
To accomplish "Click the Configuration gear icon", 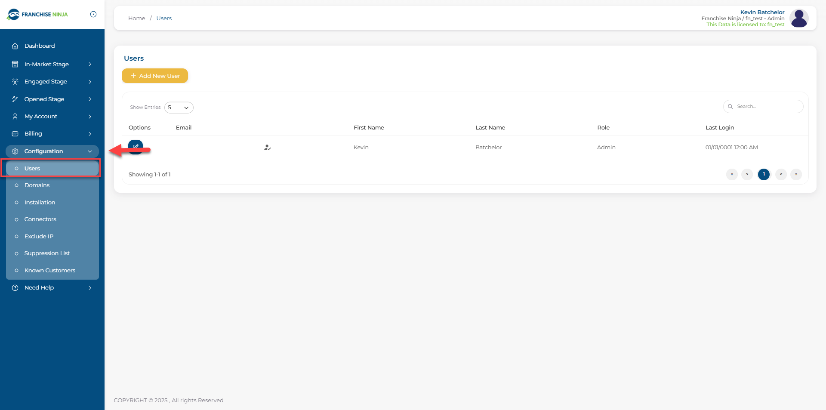I will (15, 151).
